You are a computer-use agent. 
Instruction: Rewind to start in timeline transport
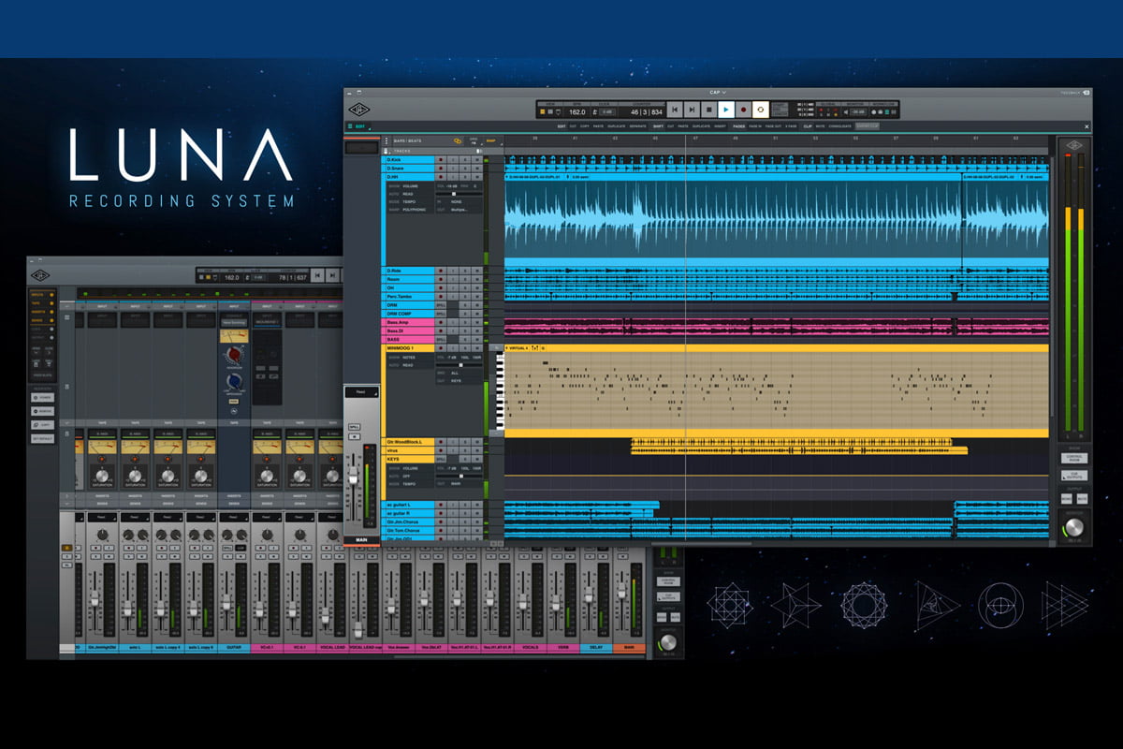coord(675,110)
